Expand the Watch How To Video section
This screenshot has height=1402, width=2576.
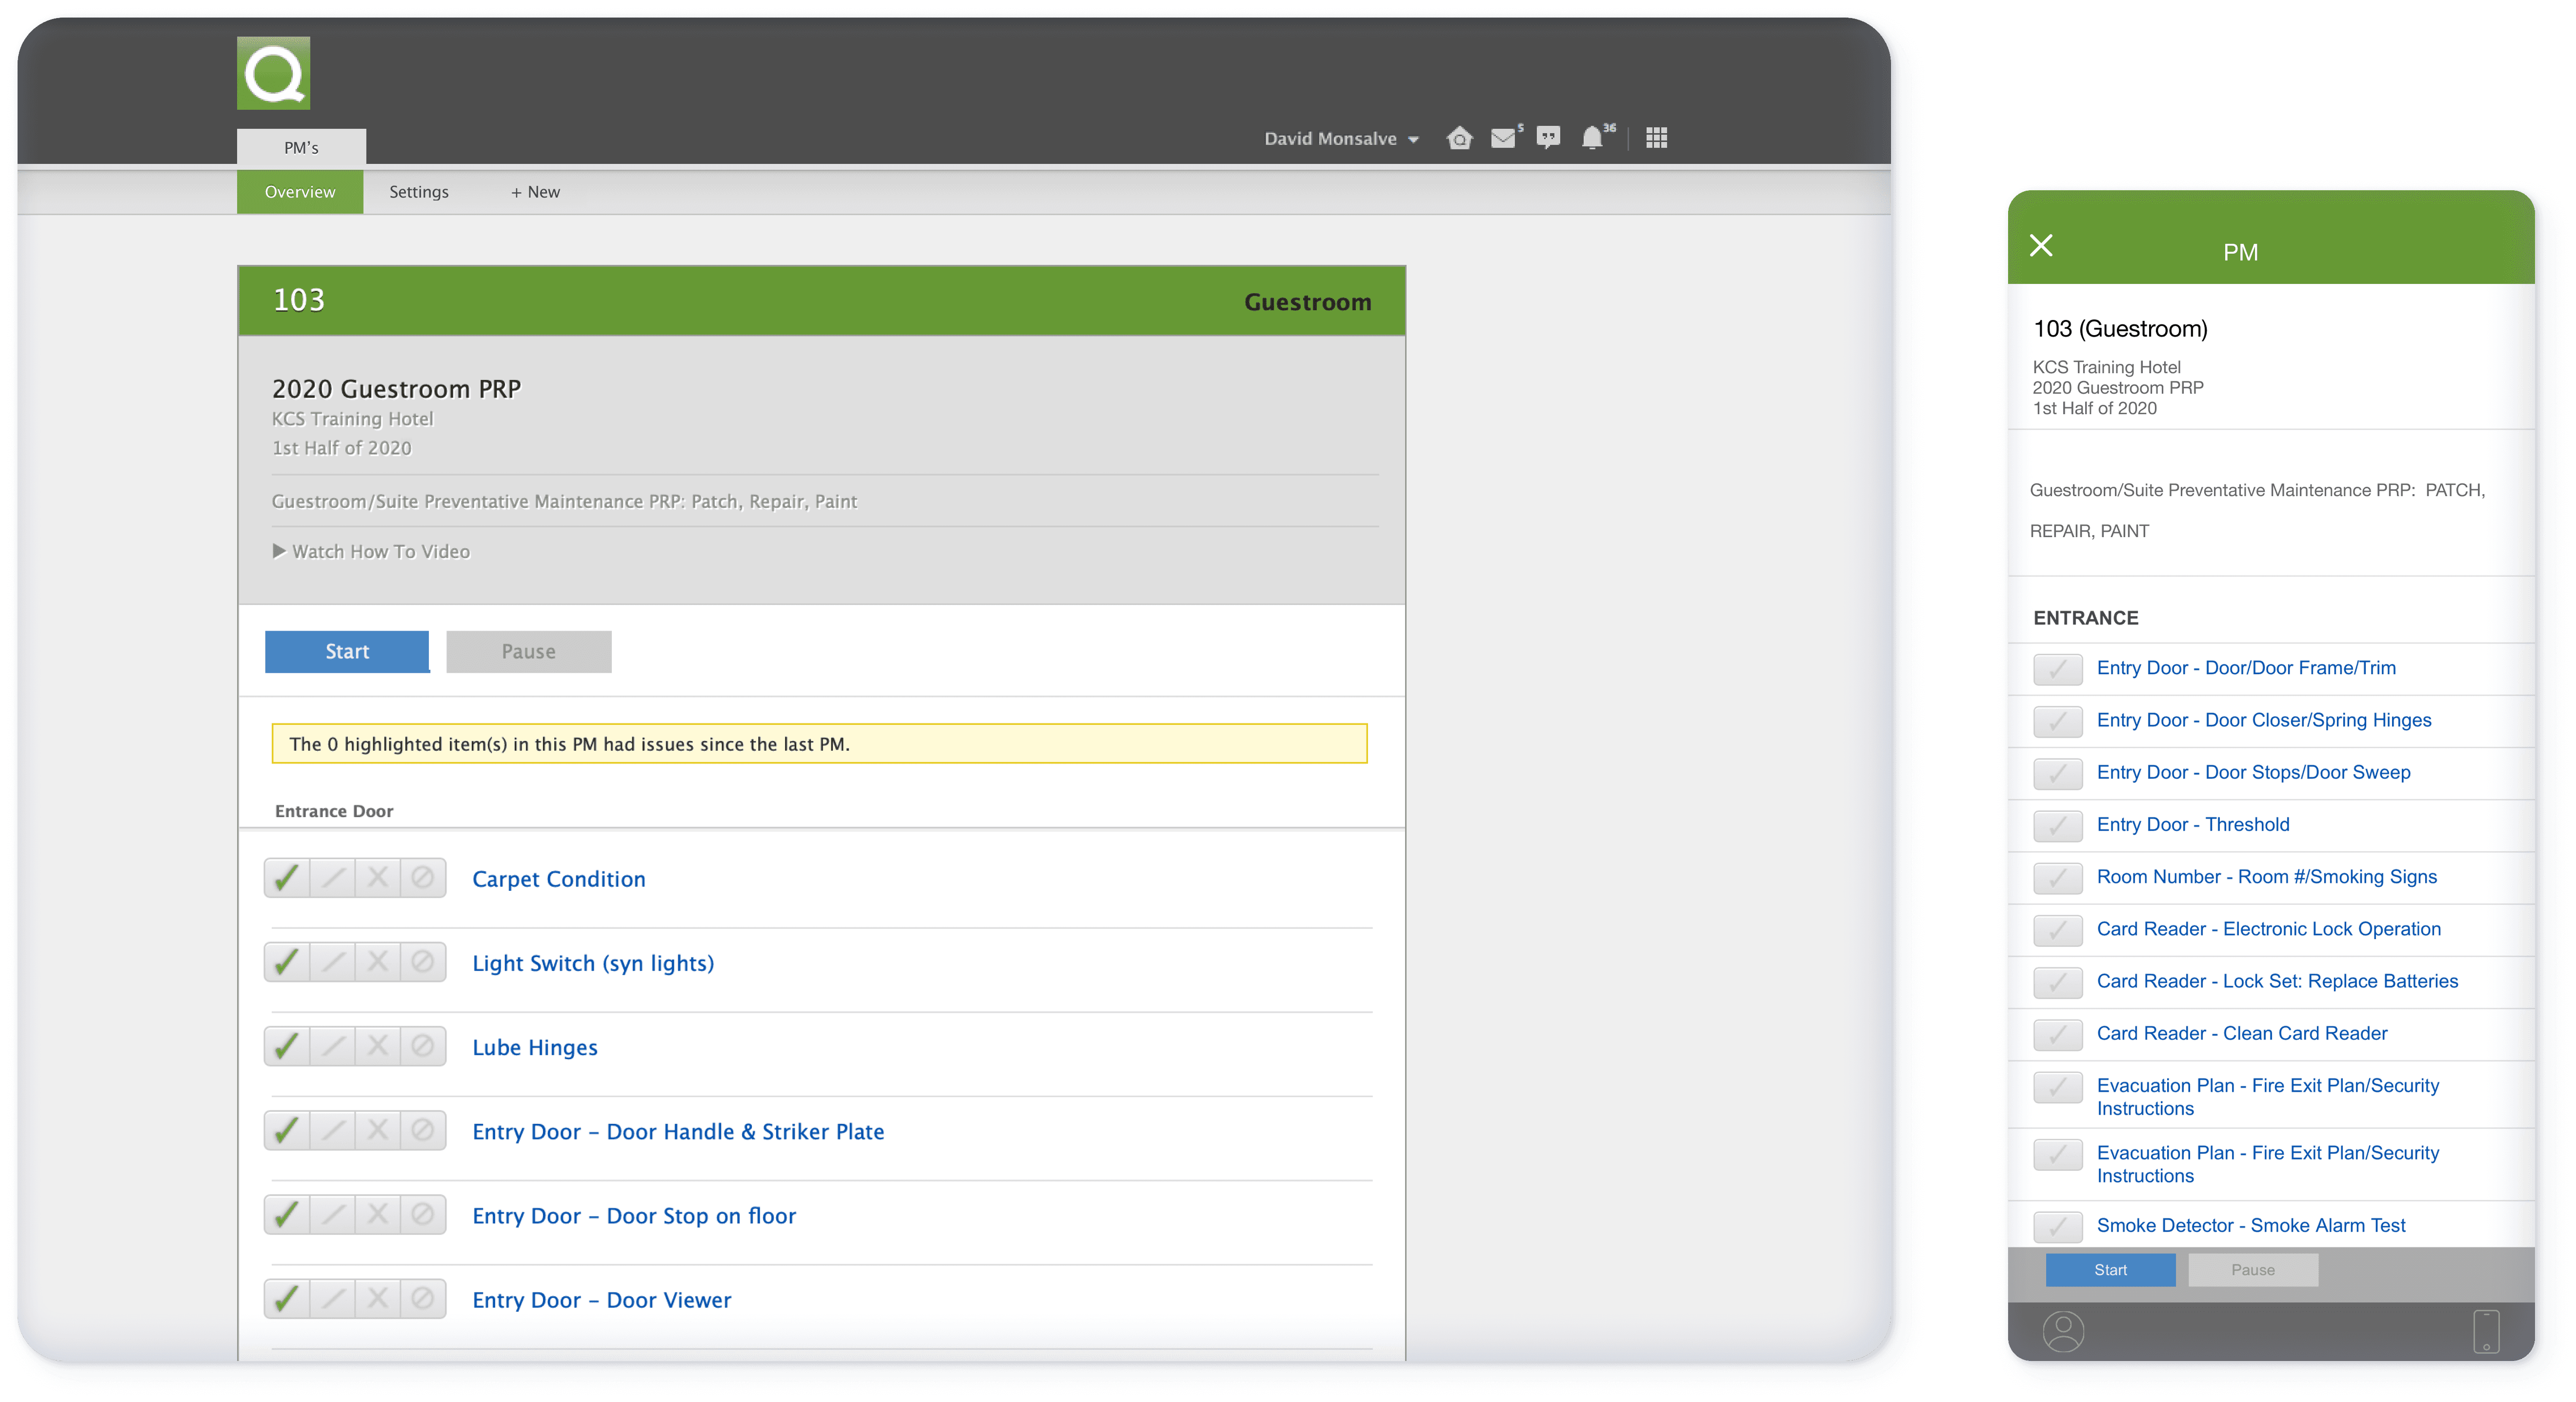[371, 551]
